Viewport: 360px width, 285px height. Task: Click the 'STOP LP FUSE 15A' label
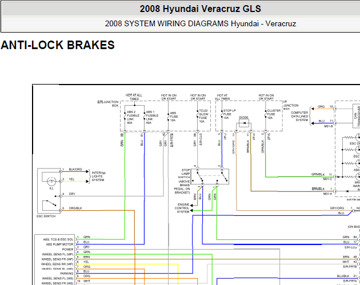[x=229, y=114]
